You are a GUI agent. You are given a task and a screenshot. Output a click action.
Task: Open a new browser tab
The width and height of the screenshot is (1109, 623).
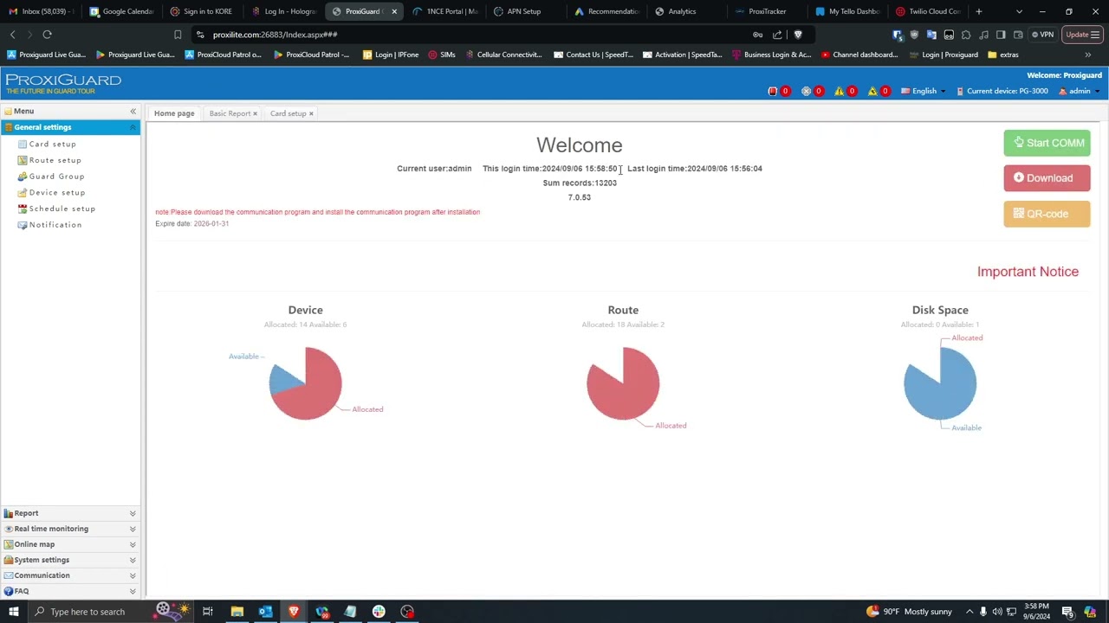(x=979, y=11)
